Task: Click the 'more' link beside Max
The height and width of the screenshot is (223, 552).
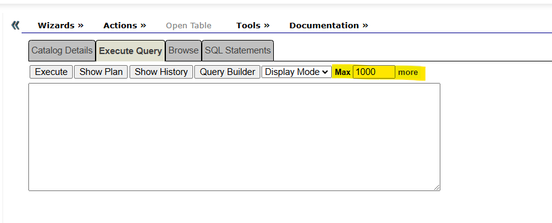Action: [x=408, y=72]
